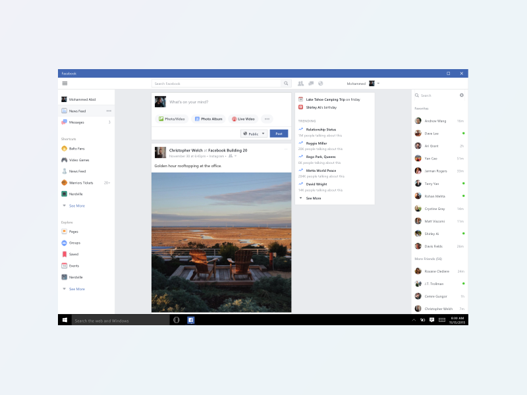Click the Post button

pyautogui.click(x=279, y=134)
